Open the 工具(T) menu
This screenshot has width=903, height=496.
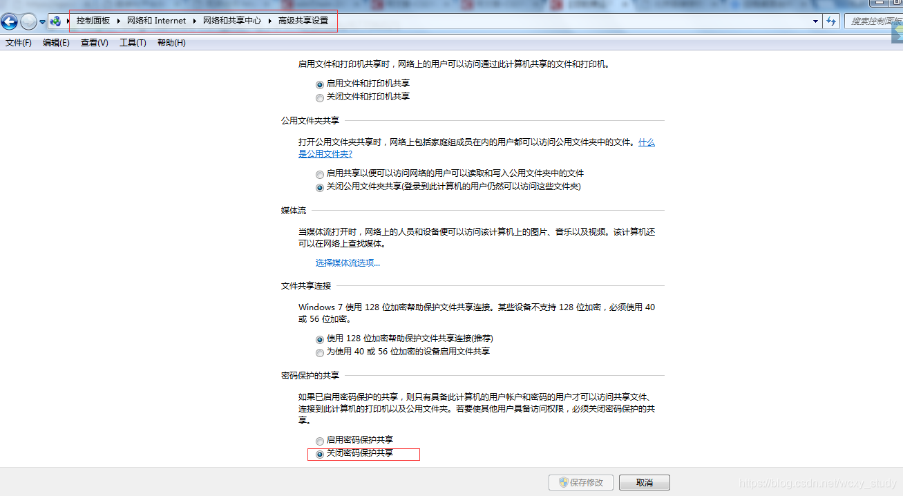(133, 43)
